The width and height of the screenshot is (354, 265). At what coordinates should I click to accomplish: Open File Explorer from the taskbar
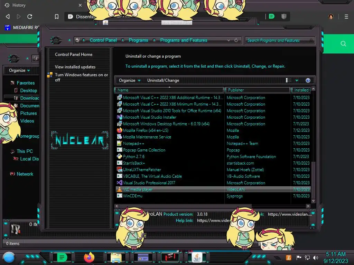coord(116,257)
